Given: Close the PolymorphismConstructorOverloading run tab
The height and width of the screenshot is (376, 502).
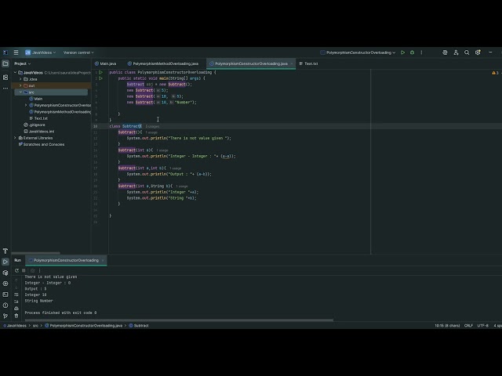Looking at the screenshot, I should coord(103,260).
